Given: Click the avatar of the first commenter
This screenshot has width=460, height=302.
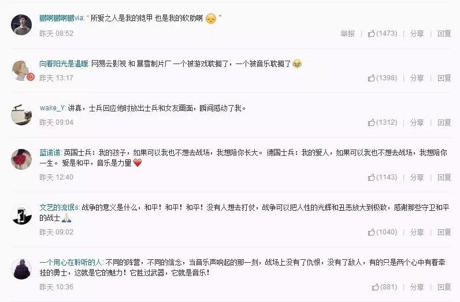Looking at the screenshot, I should pyautogui.click(x=21, y=25).
